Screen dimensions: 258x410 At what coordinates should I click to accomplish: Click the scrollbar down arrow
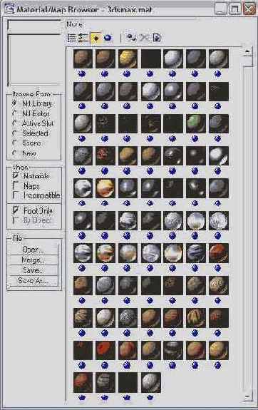(247, 397)
